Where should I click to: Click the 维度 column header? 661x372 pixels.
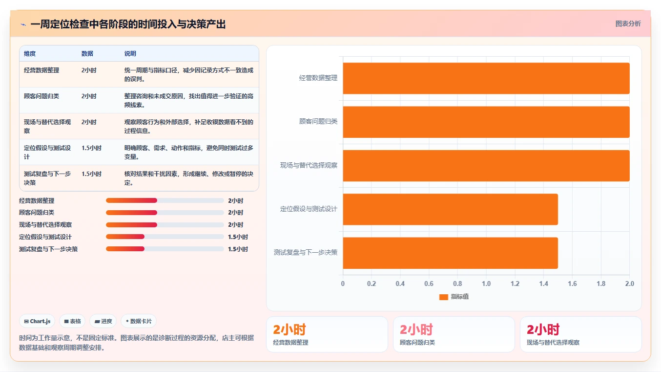tap(30, 54)
